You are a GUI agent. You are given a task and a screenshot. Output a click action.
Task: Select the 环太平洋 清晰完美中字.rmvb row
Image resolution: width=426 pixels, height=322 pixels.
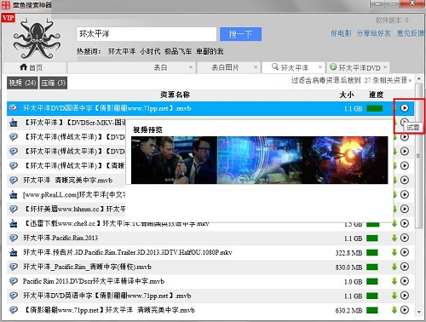coord(66,180)
